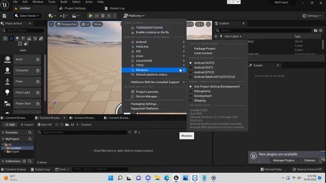Open Windows Start menu
This screenshot has width=326, height=183.
tap(111, 178)
